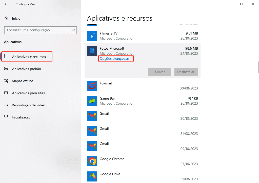Open Aplicativos padrão section
This screenshot has height=183, width=259.
tap(26, 69)
